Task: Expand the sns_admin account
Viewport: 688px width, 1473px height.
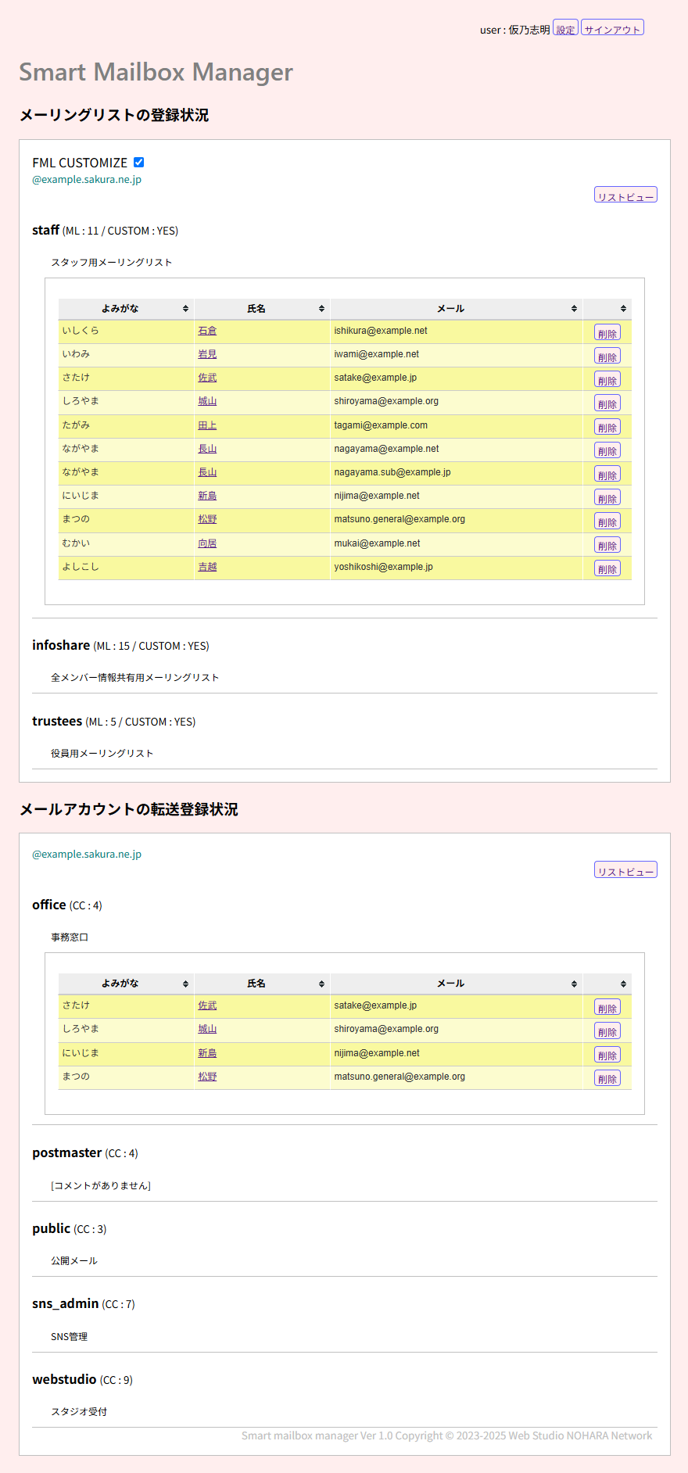Action: coord(65,1303)
